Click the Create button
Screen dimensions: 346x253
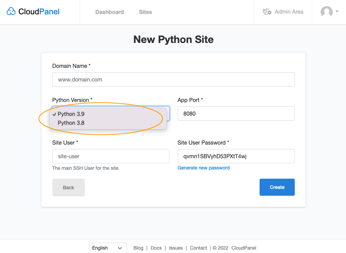(277, 187)
